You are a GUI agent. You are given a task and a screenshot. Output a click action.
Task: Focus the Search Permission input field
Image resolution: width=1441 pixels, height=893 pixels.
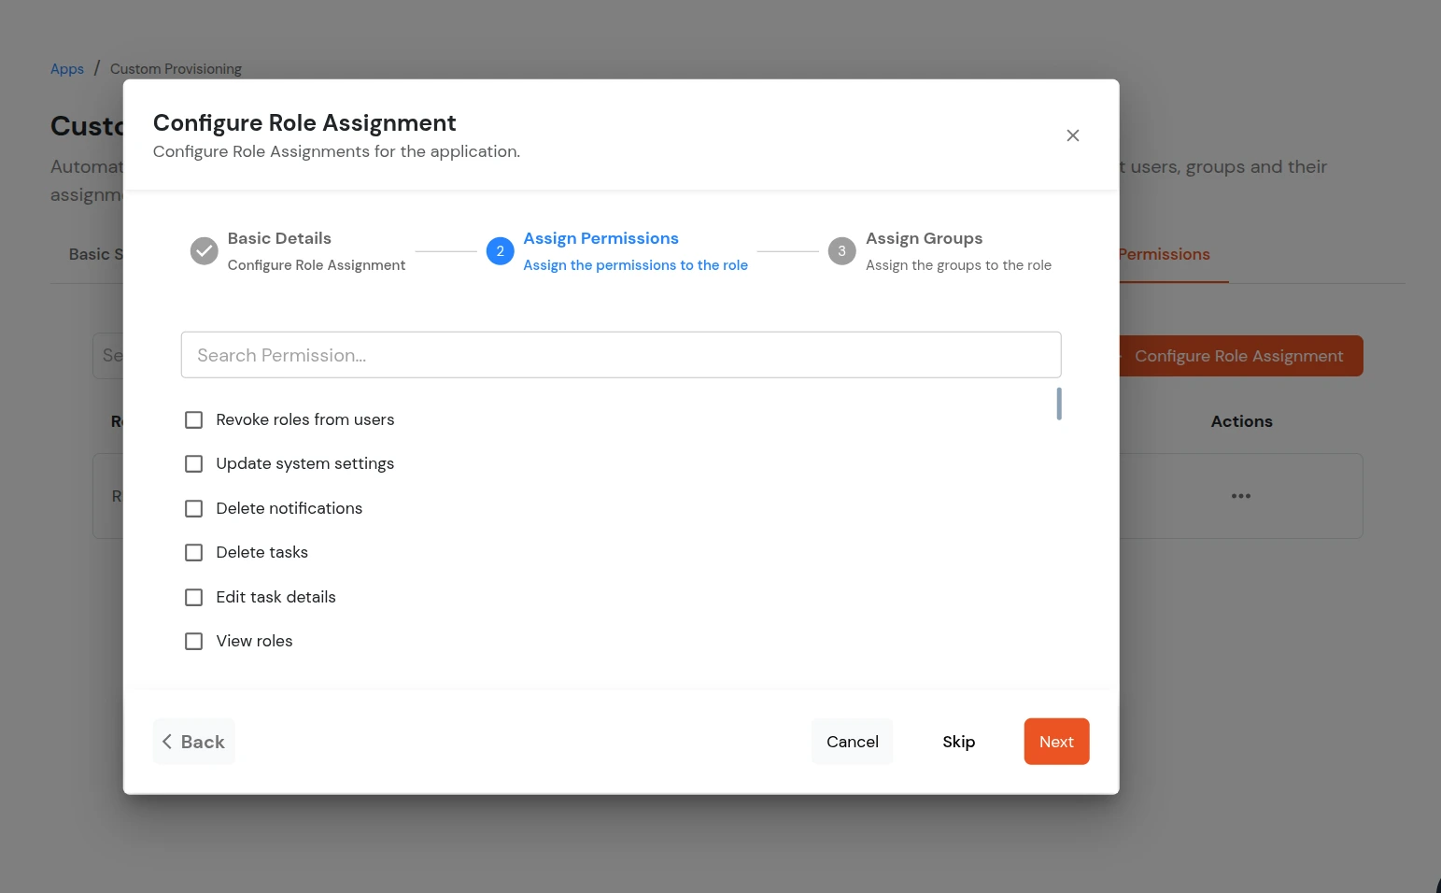620,355
